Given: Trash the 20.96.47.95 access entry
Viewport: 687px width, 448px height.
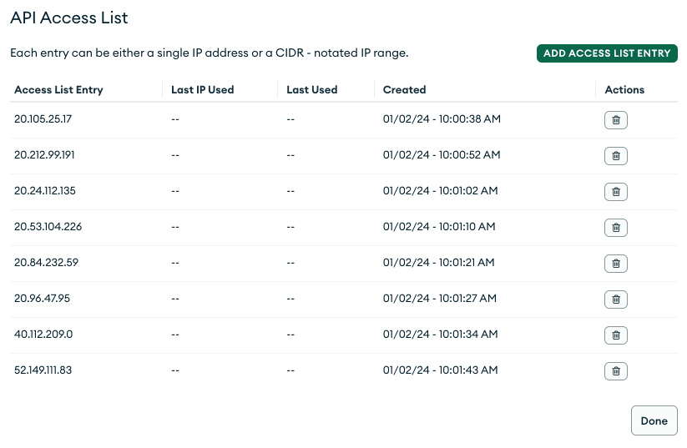Looking at the screenshot, I should [x=615, y=300].
